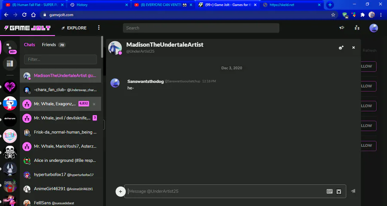Image resolution: width=387 pixels, height=206 pixels.
Task: Click Sanswantsthodog avatar beside message
Action: pyautogui.click(x=115, y=83)
